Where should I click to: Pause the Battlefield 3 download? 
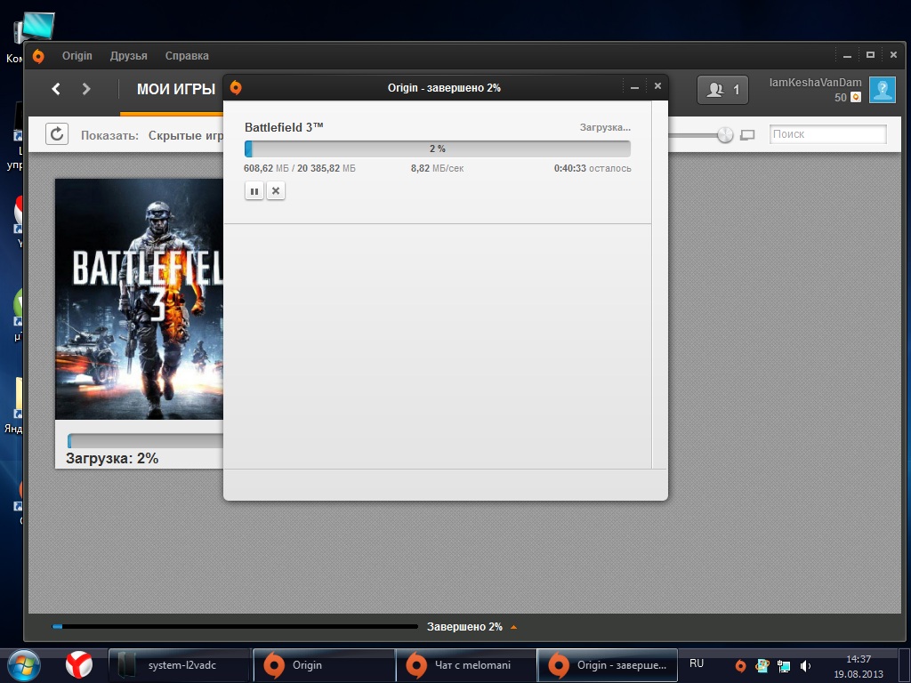pos(254,191)
